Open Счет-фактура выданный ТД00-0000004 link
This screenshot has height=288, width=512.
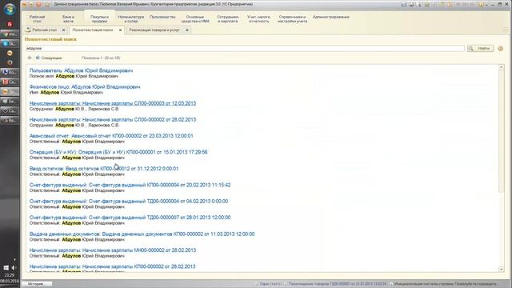[129, 201]
